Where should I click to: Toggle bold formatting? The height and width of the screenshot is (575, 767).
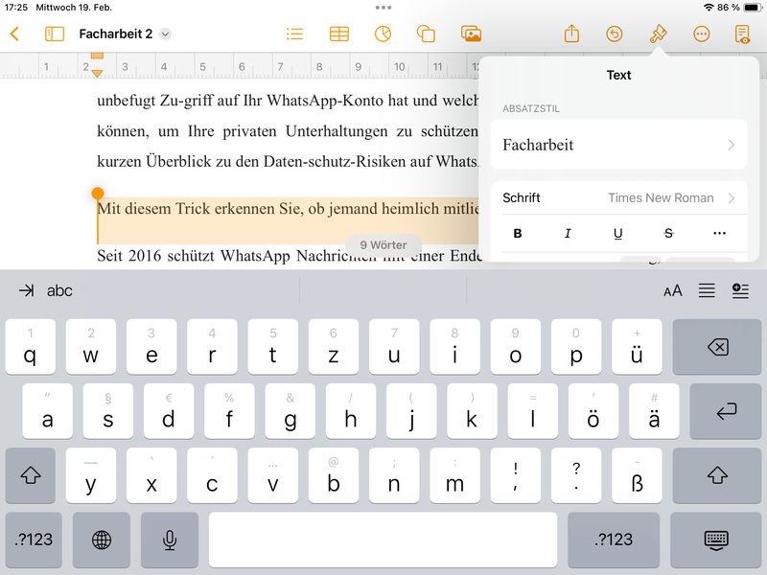(x=518, y=233)
